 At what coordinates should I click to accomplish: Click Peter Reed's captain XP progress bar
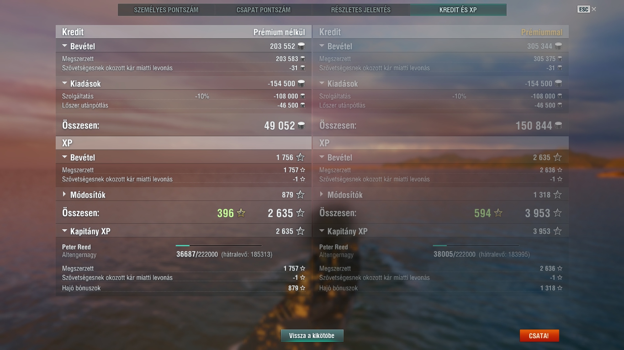(219, 246)
